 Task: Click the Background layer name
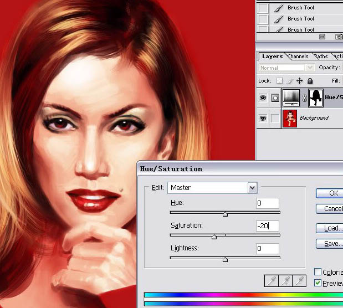click(x=314, y=118)
